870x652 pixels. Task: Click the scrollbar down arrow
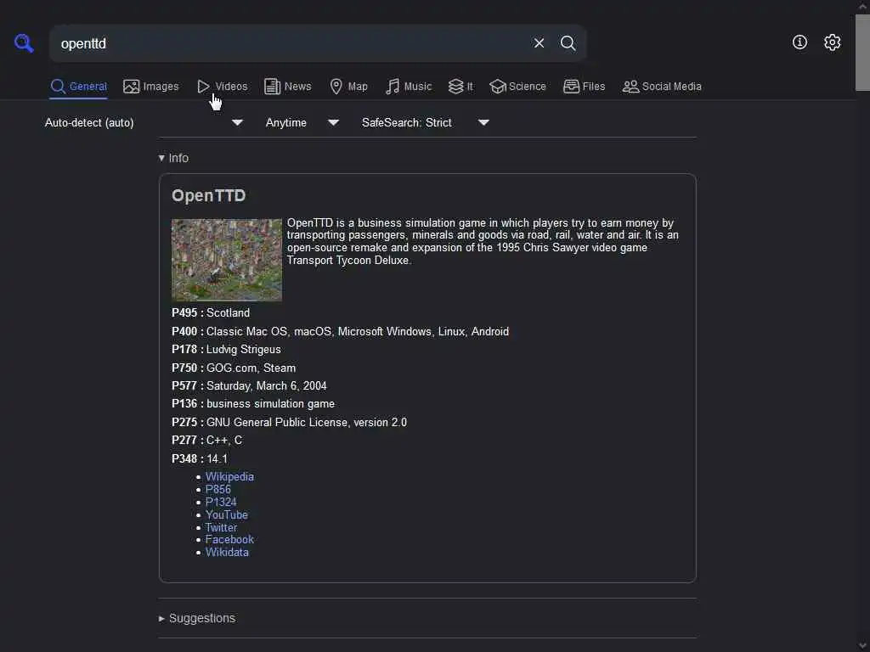click(862, 645)
